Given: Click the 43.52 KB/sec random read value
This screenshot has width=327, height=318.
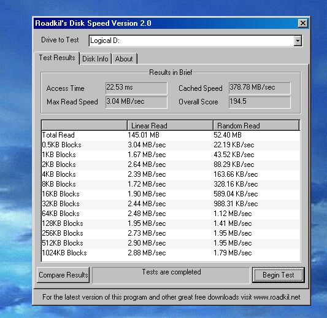Looking at the screenshot, I should 234,155.
